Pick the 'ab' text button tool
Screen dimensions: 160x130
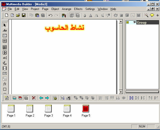[5, 41]
